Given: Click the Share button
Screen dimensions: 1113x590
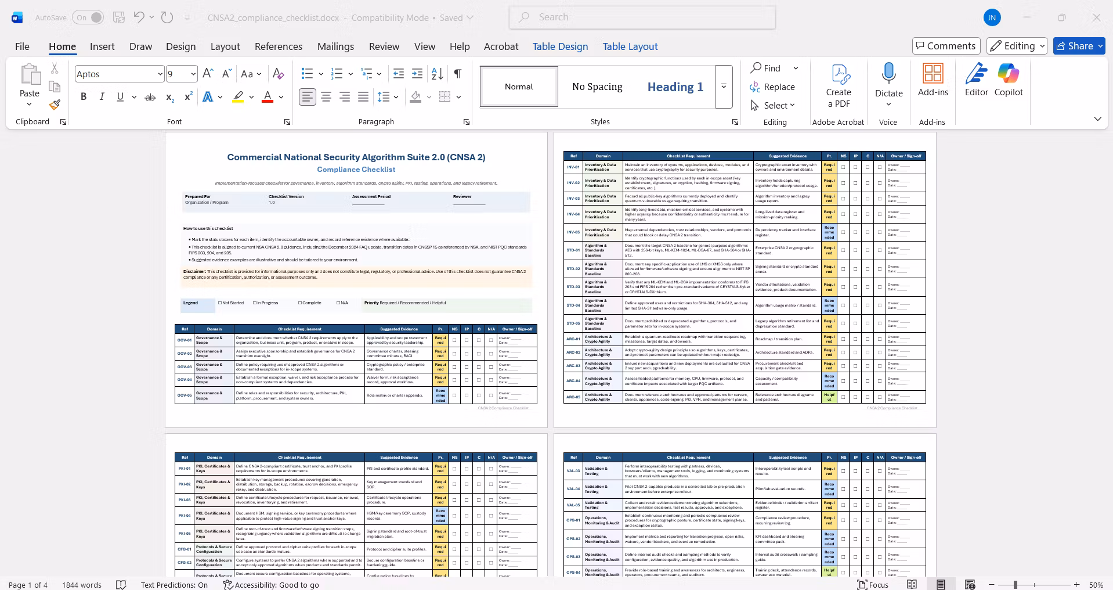Looking at the screenshot, I should (x=1079, y=46).
